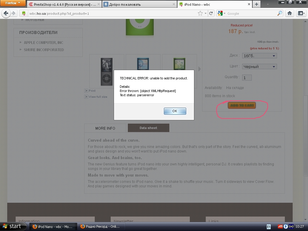Click the EN language indicator in tray
Screen dimensions: 308x231
(269, 227)
